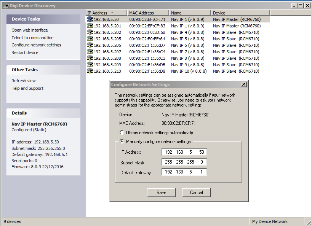The image size is (312, 226).
Task: Click the Nav IP 6 (v 8.0.8) name
Action: 188,45
